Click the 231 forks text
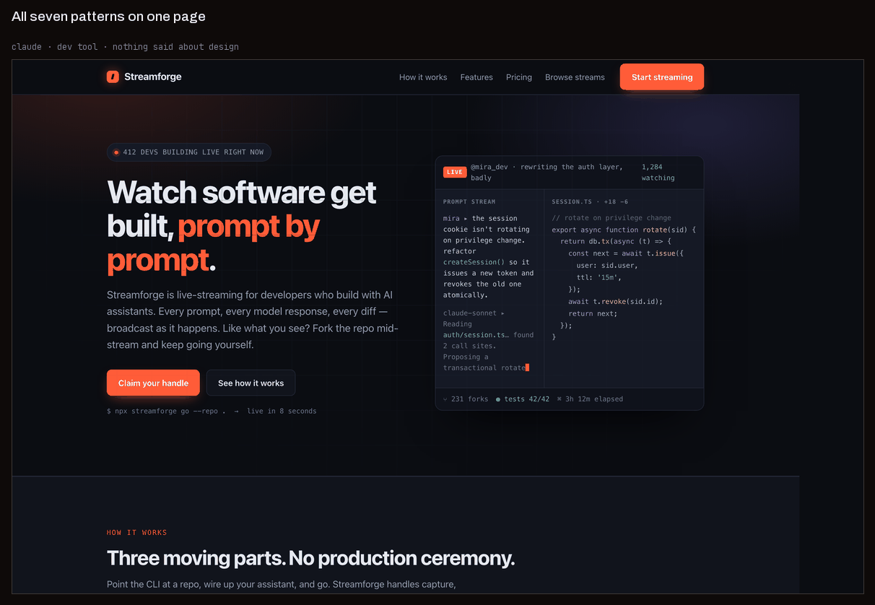 pyautogui.click(x=469, y=399)
